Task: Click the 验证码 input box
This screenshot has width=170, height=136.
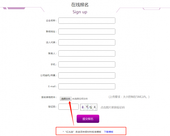Action: pos(68,107)
